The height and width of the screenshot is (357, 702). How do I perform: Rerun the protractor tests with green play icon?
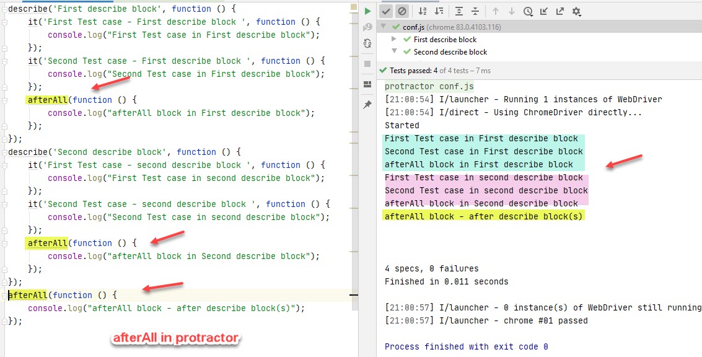[x=367, y=10]
